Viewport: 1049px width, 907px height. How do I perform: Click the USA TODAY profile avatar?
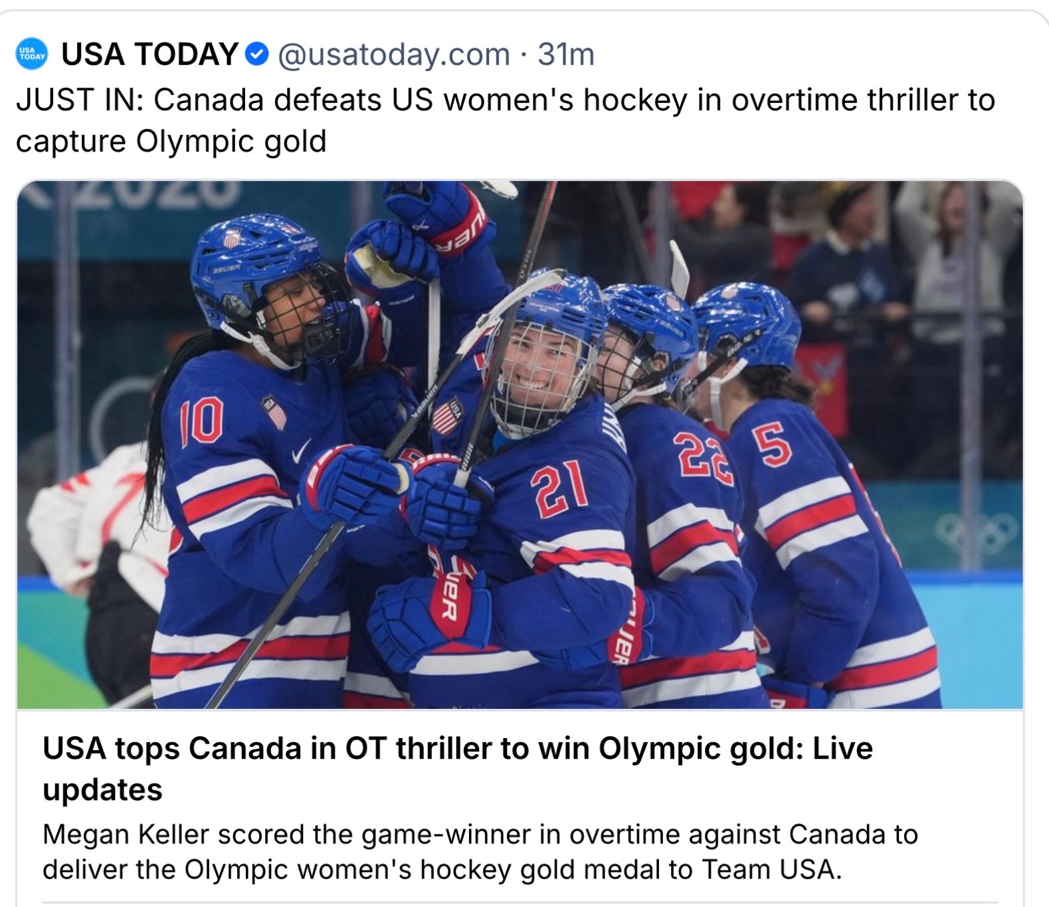[31, 54]
